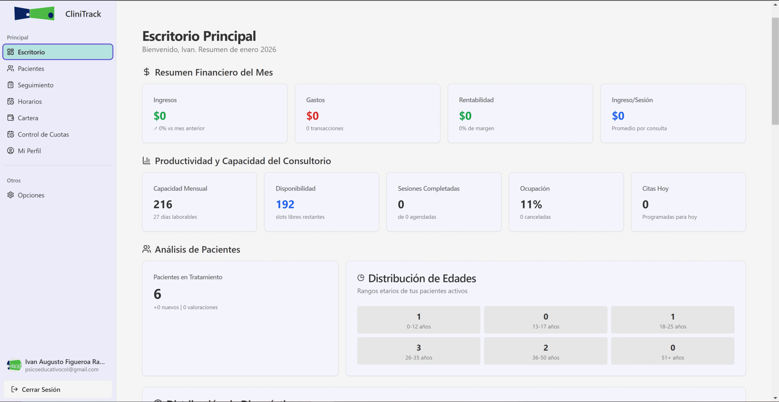Click the 26-35 años age range tile

click(418, 351)
